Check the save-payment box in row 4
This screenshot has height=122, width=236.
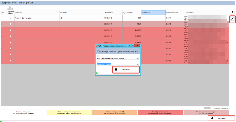pos(10,36)
